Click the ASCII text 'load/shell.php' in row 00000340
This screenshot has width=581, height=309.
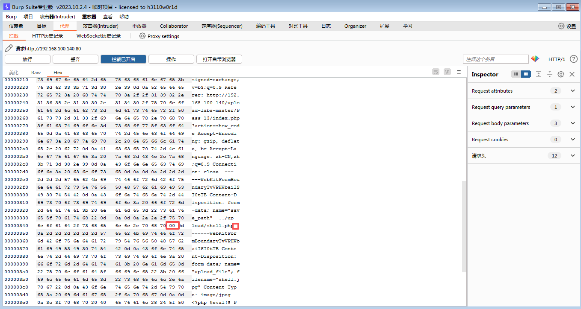click(212, 226)
